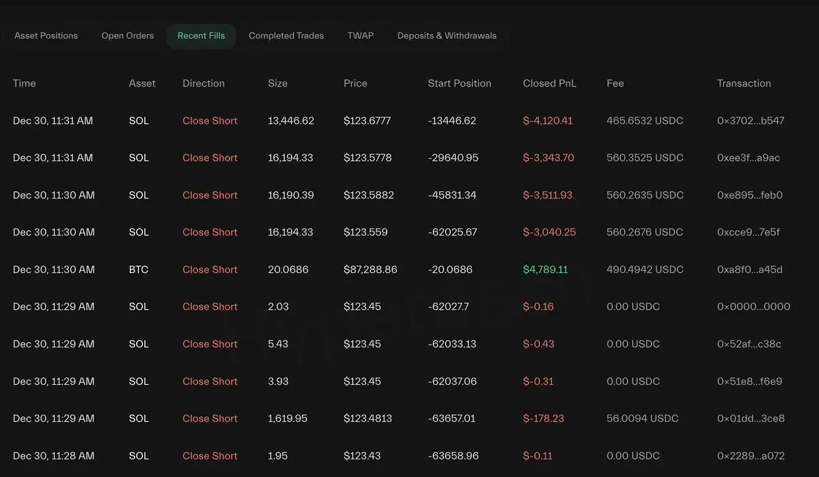
Task: Open transaction 0x52af...c38c
Action: point(749,344)
